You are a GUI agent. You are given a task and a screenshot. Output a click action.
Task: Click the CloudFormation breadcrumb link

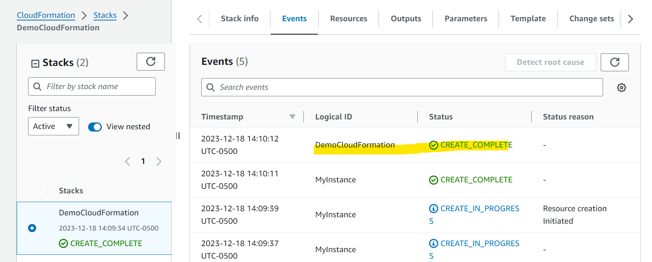pyautogui.click(x=46, y=15)
